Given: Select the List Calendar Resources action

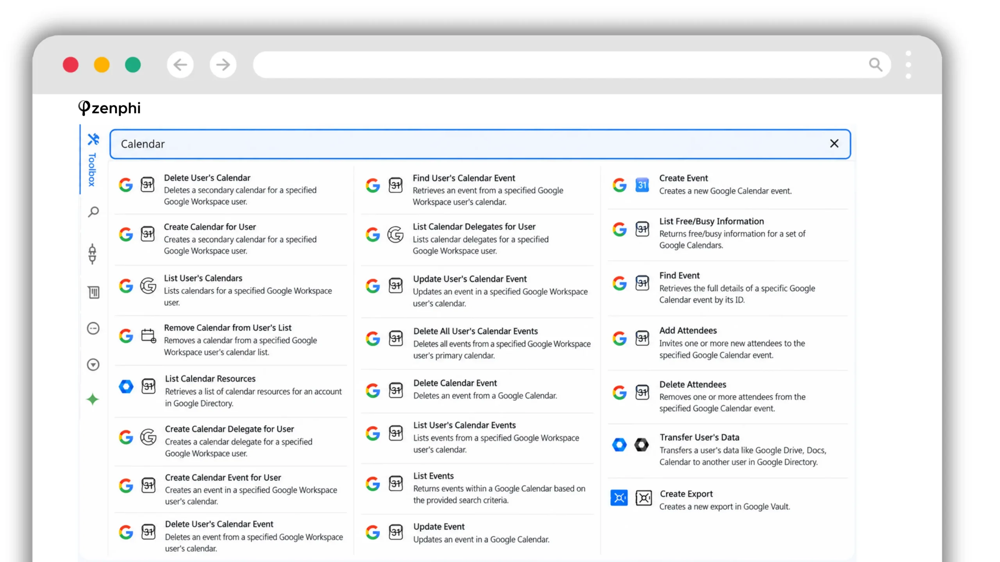Looking at the screenshot, I should click(x=230, y=391).
